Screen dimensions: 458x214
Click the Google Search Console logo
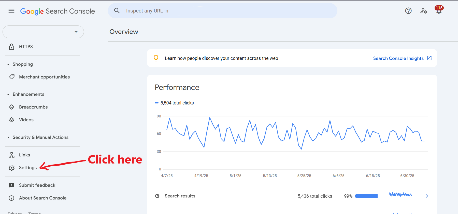58,11
